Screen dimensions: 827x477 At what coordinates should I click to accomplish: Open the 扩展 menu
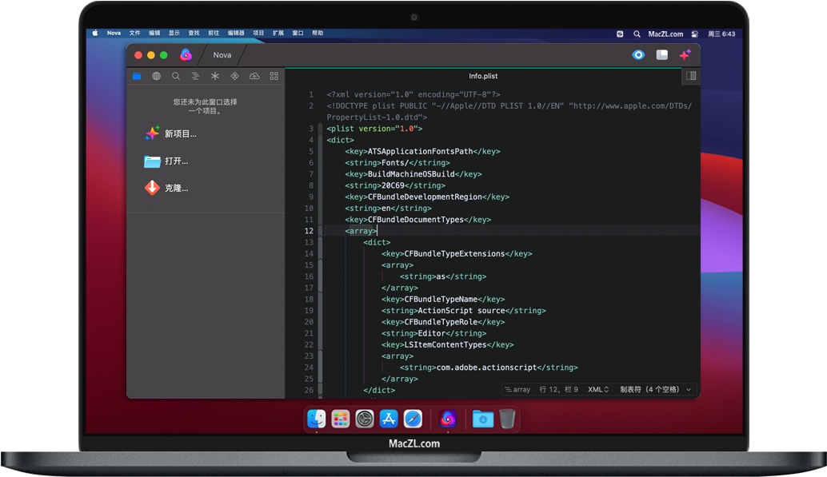(278, 34)
